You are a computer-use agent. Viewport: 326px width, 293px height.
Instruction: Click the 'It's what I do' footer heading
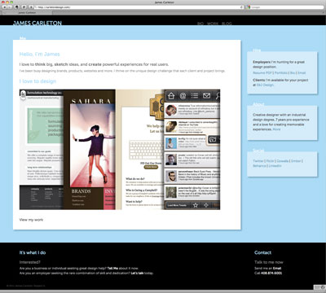[33, 252]
